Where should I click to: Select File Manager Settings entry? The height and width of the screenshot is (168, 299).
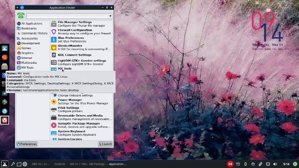tap(82, 24)
